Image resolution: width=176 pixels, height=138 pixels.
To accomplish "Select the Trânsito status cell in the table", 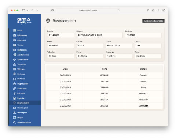I will pyautogui.click(x=143, y=81).
